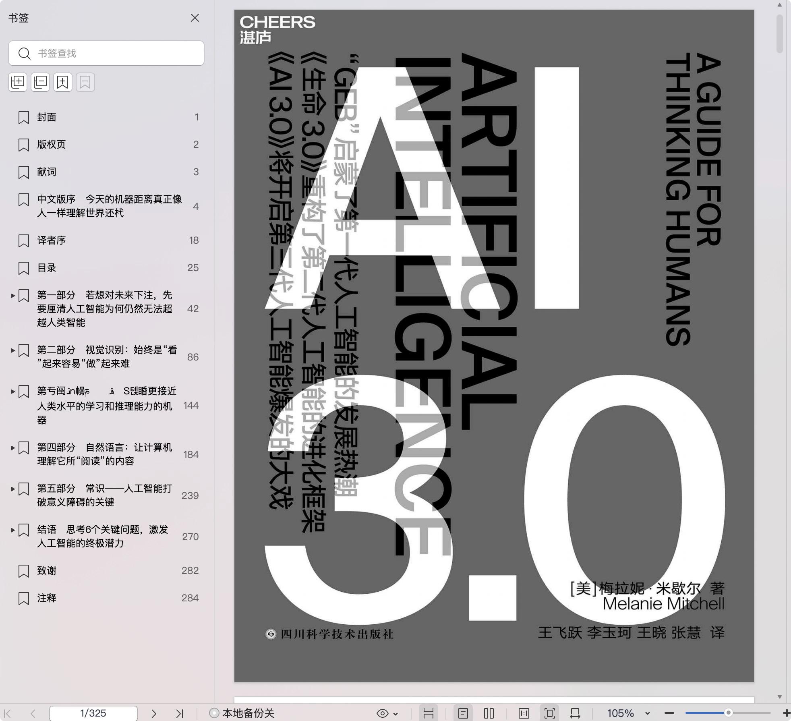
Task: Click the scroll up arrow of the document
Action: [x=780, y=5]
